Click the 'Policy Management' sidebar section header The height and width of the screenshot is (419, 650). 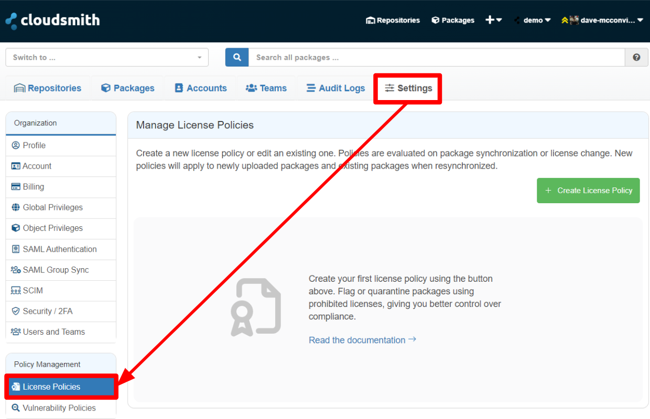tap(47, 365)
